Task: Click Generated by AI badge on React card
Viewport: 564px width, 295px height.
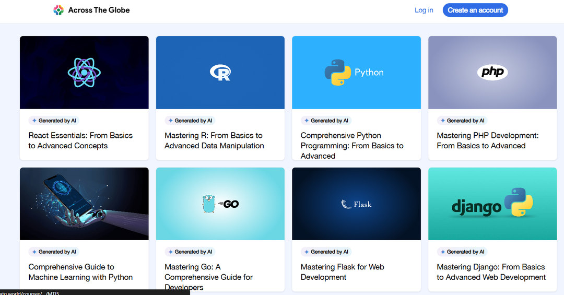Action: pyautogui.click(x=54, y=121)
